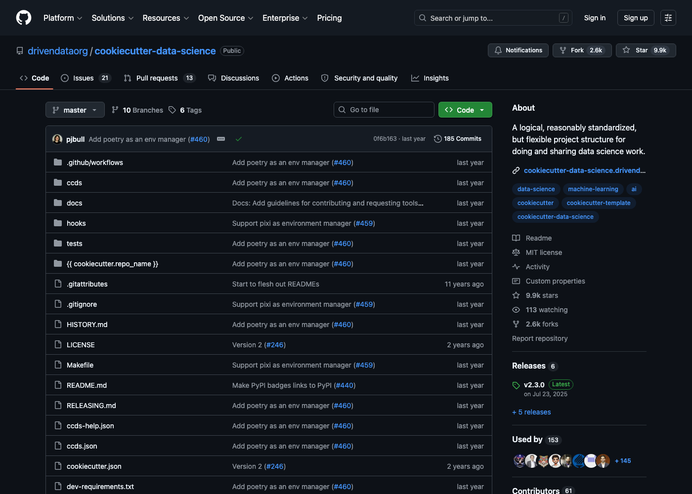The height and width of the screenshot is (494, 692).
Task: Expand the Solutions menu
Action: click(x=113, y=18)
